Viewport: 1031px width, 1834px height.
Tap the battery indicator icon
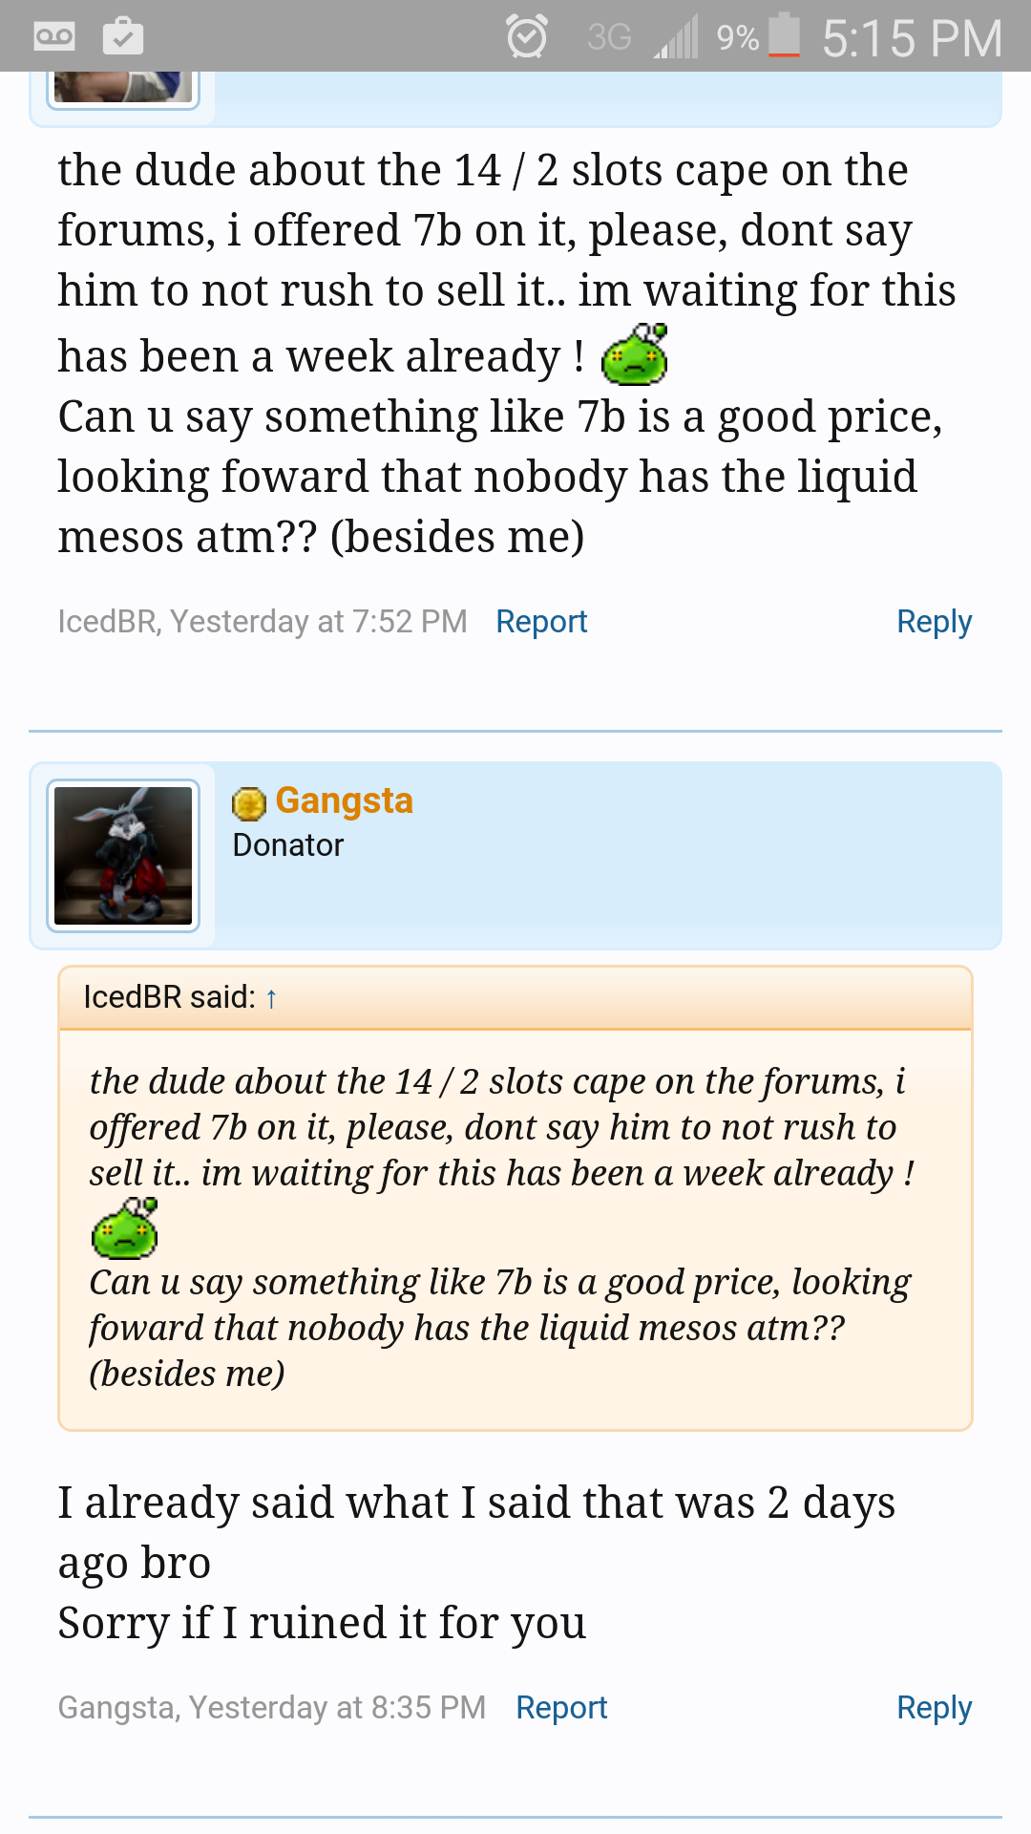[784, 35]
